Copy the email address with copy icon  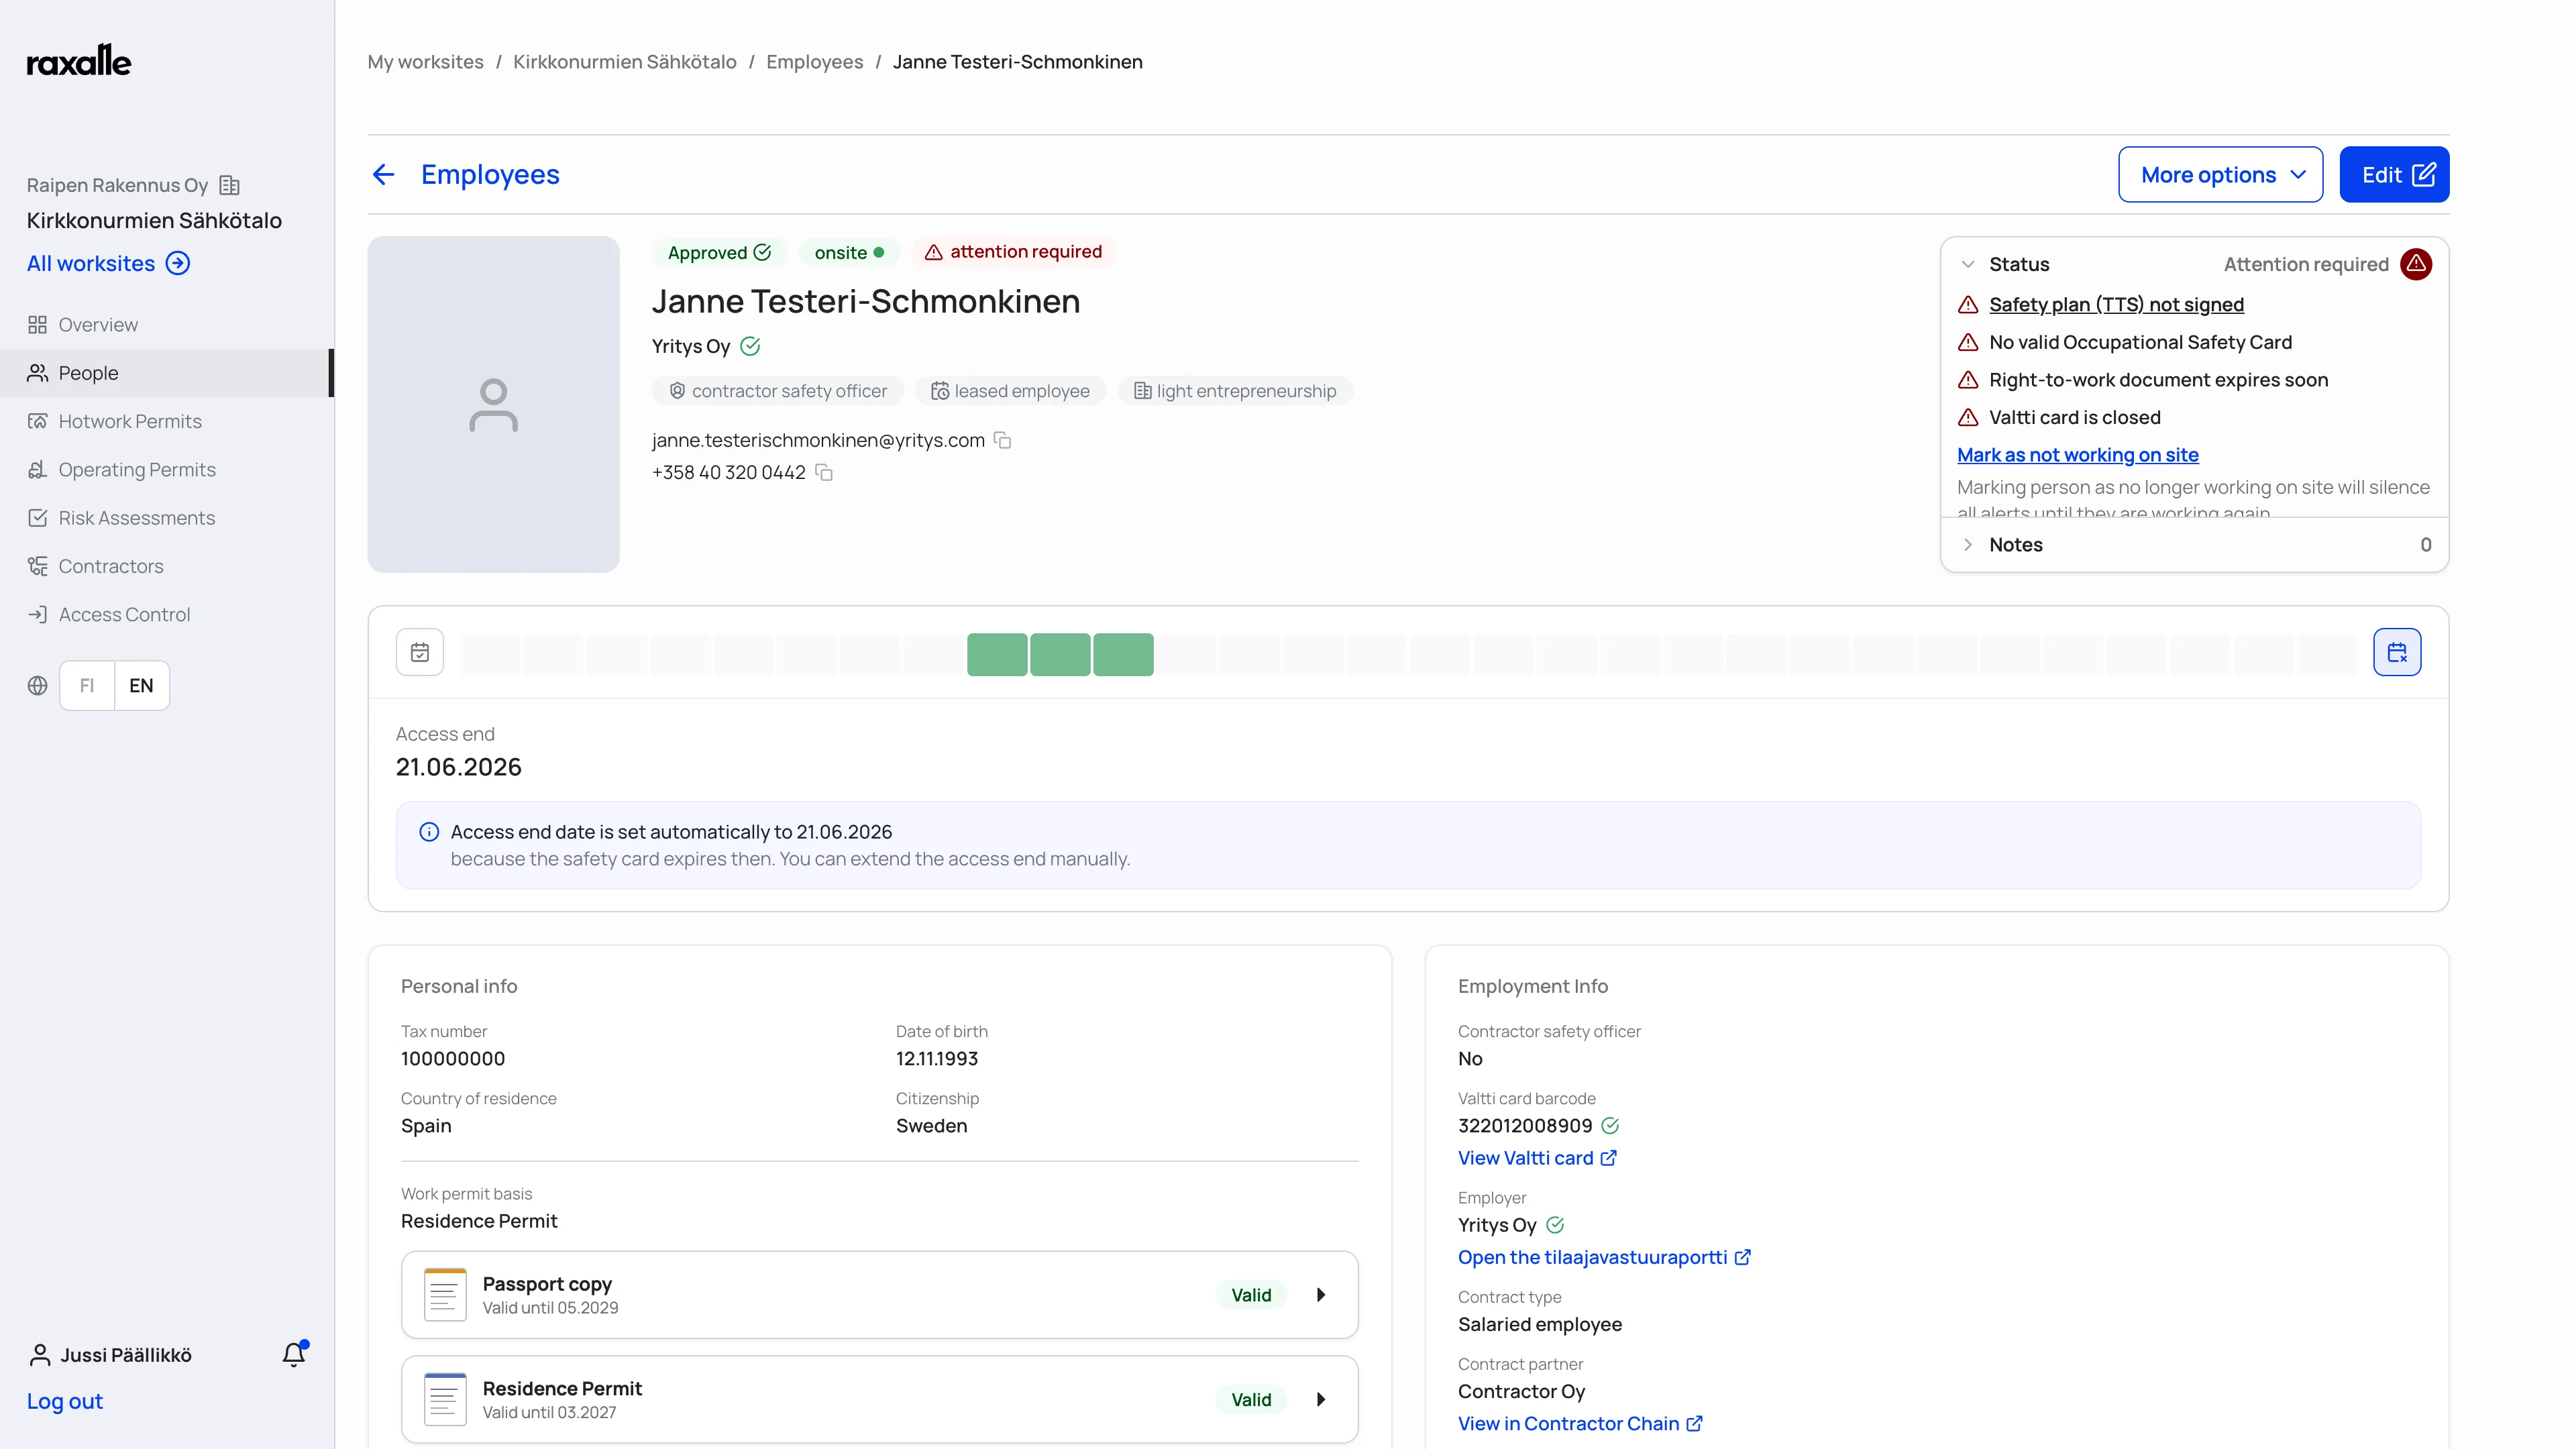tap(1002, 440)
